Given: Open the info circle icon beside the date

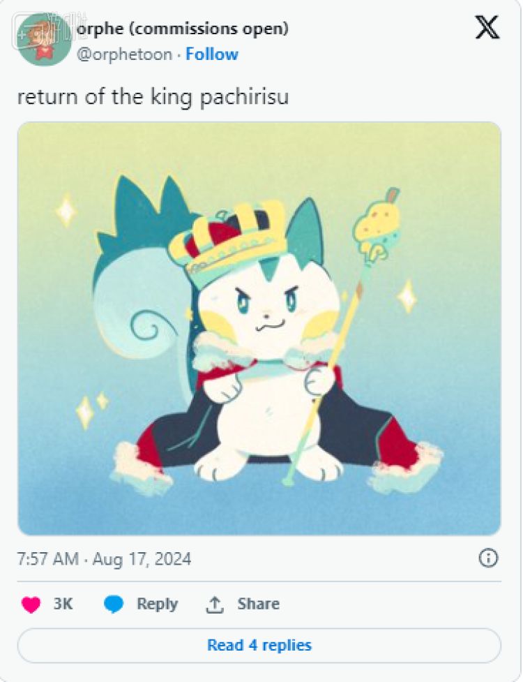Looking at the screenshot, I should pyautogui.click(x=488, y=558).
